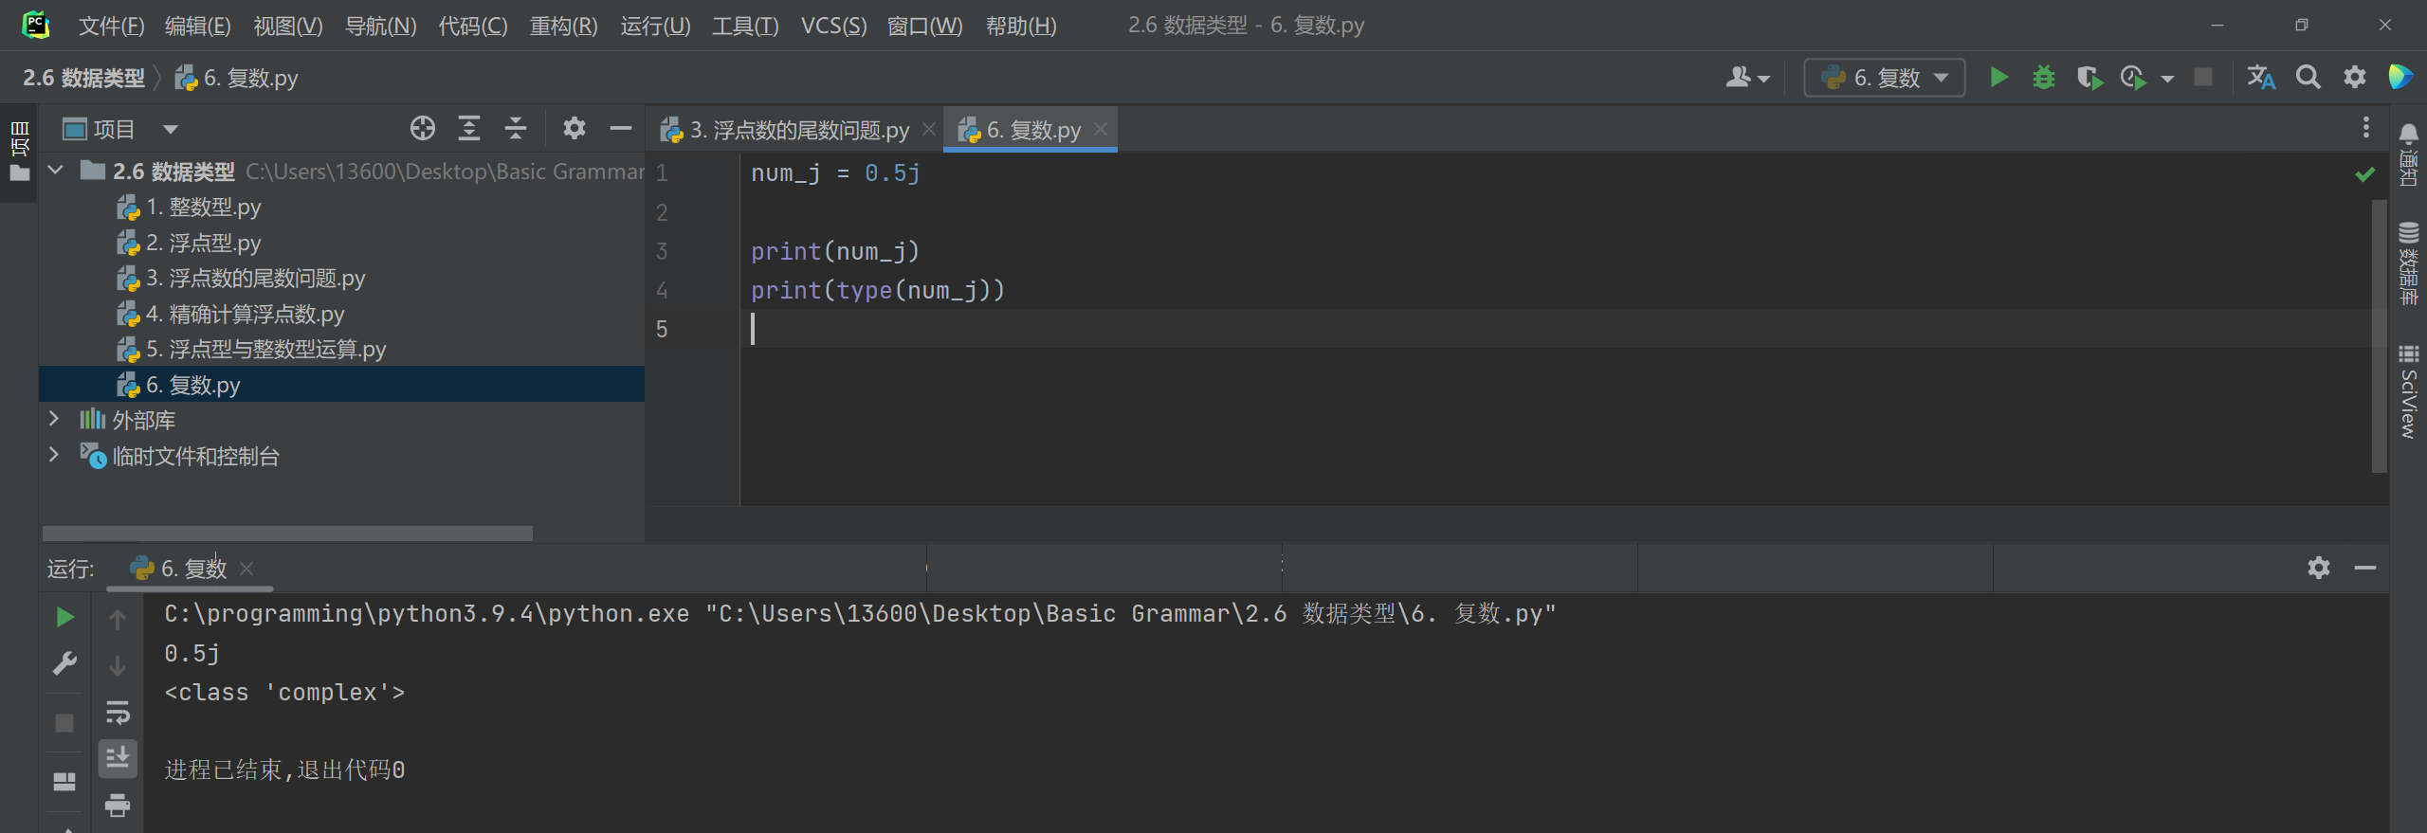Open the 重构(R) menu

pos(563,26)
